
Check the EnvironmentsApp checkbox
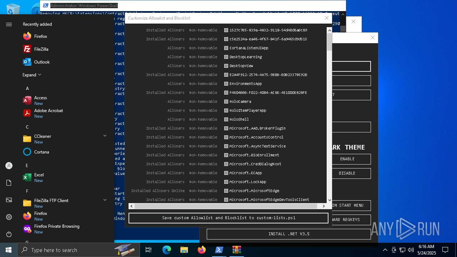click(x=226, y=84)
